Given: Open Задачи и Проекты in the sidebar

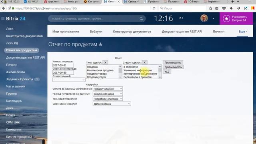Looking at the screenshot, I should pos(20,79).
